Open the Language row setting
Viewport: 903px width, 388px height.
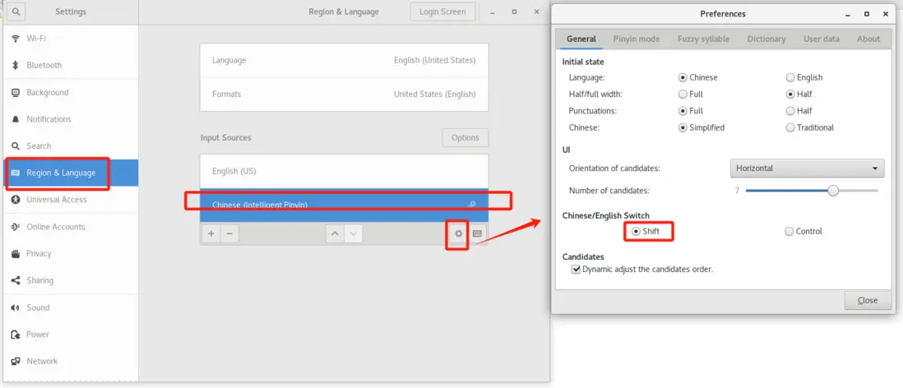[344, 60]
